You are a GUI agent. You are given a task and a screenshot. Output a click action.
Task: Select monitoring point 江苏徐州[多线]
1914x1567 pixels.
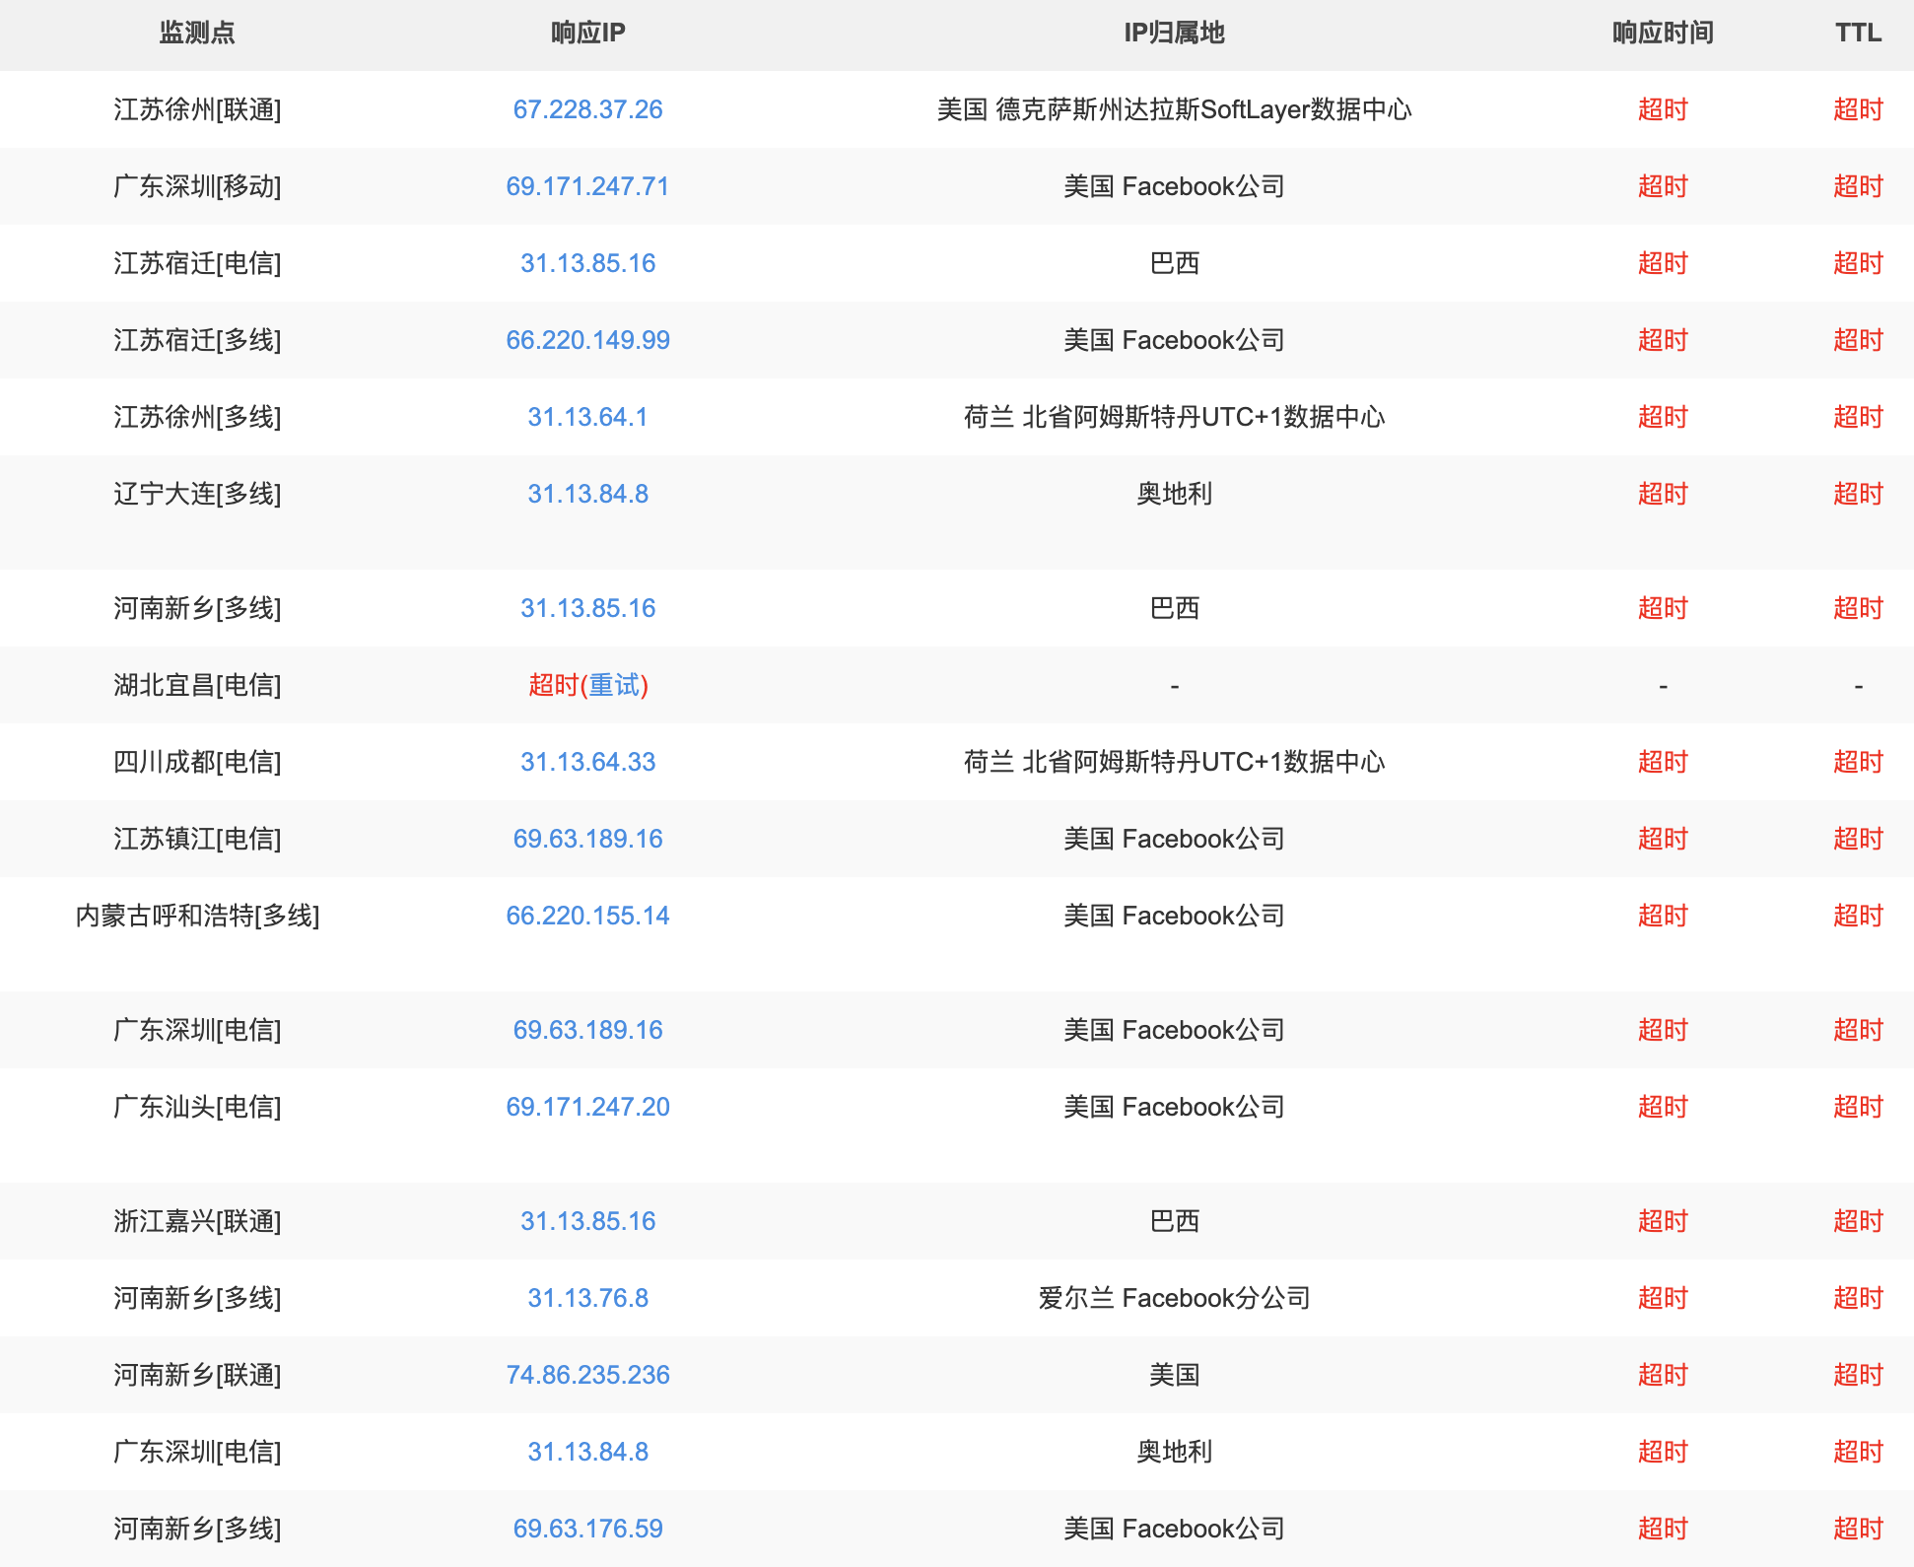coord(197,417)
